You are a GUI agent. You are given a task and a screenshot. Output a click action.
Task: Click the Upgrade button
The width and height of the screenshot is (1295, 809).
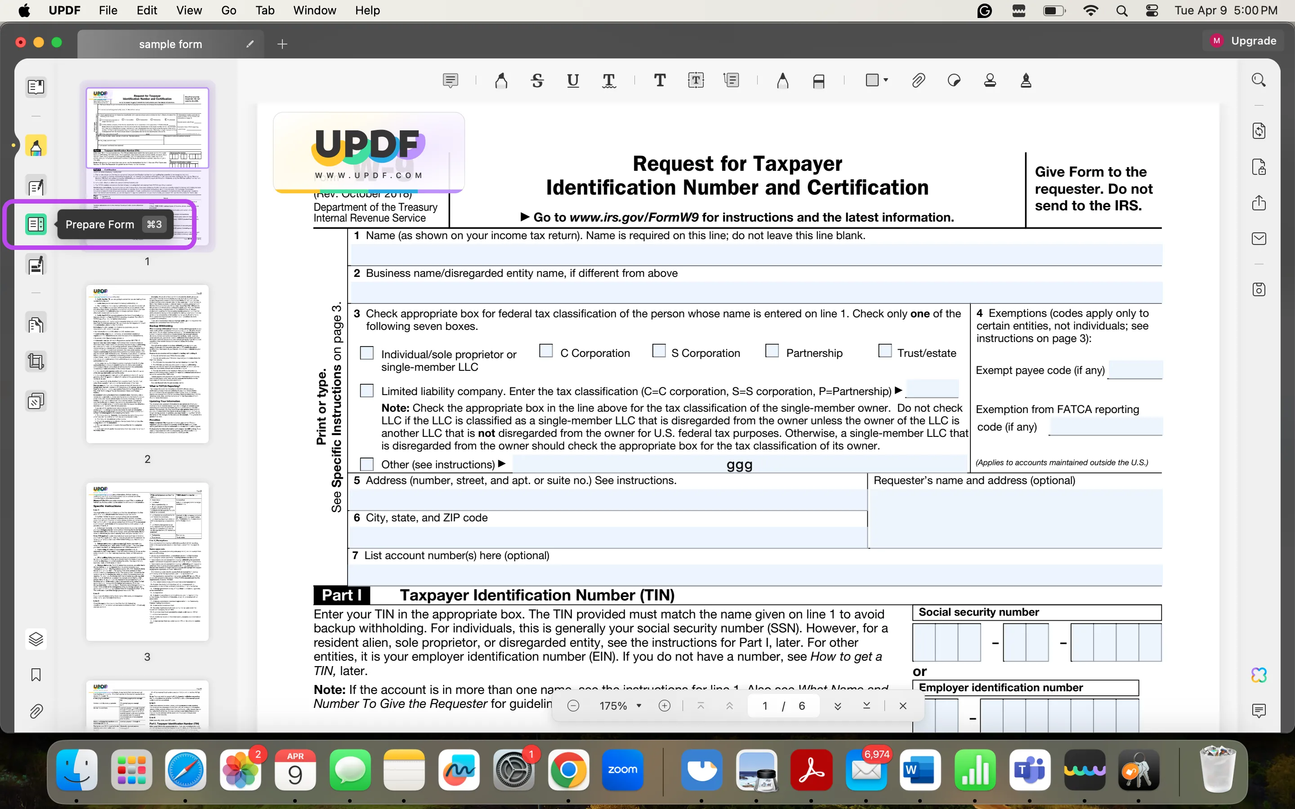pos(1253,40)
